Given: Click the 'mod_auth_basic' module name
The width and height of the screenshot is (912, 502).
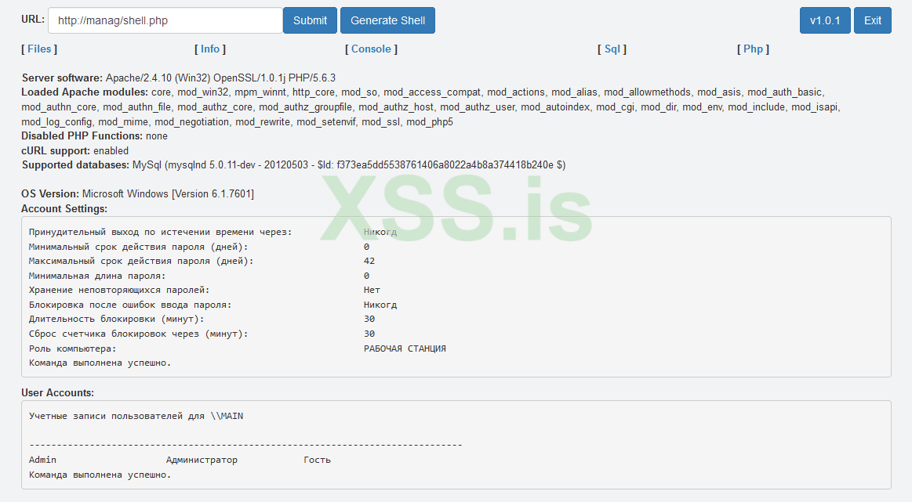Looking at the screenshot, I should coord(785,92).
